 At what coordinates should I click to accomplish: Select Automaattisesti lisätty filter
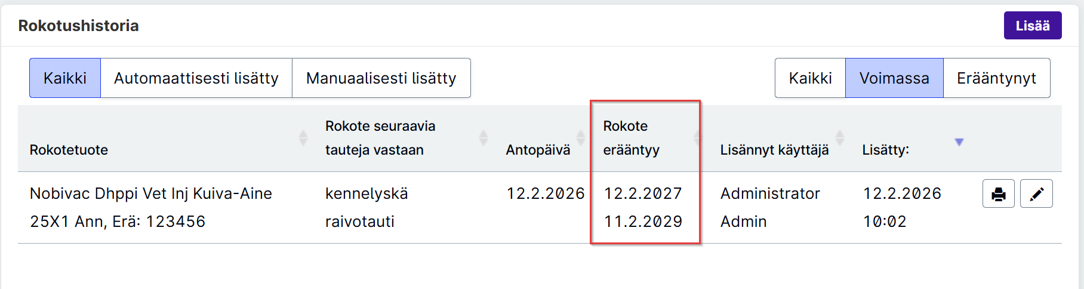click(196, 78)
